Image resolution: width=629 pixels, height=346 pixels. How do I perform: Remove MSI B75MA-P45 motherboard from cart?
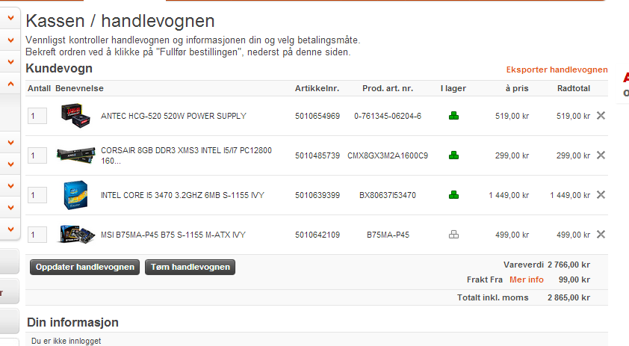coord(601,235)
